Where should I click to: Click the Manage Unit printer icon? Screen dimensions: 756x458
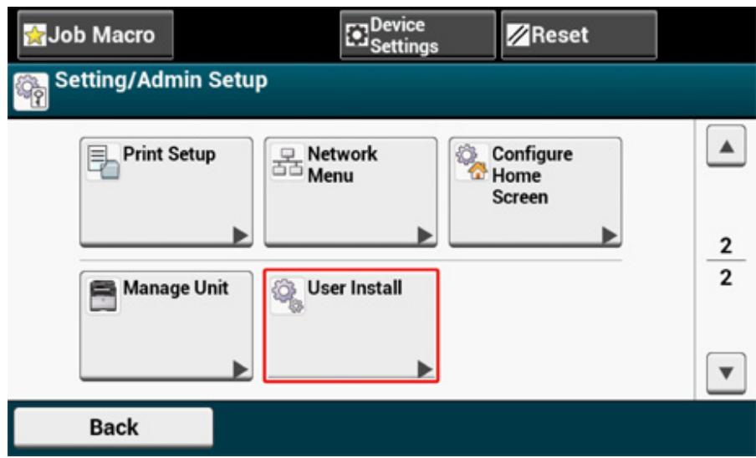(103, 297)
